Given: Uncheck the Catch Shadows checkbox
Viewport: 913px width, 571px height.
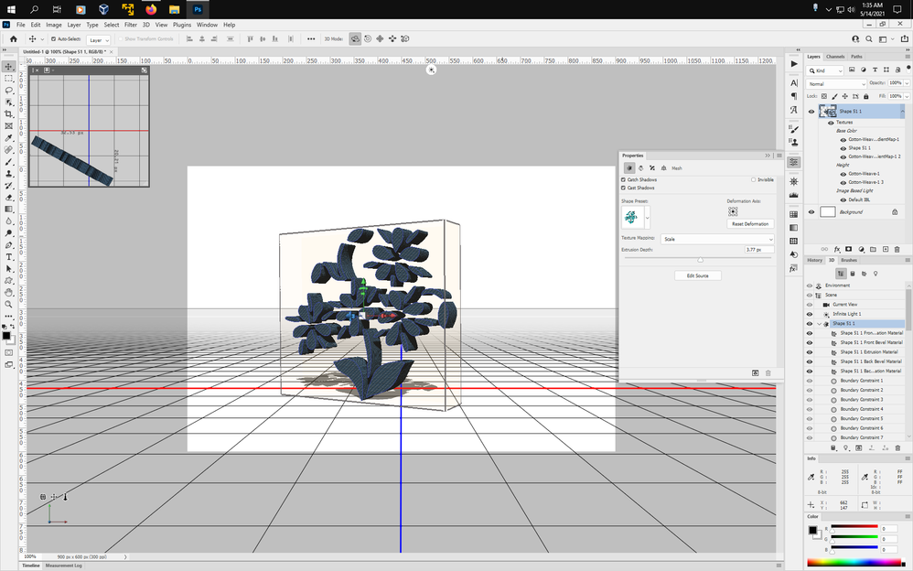Looking at the screenshot, I should 623,179.
